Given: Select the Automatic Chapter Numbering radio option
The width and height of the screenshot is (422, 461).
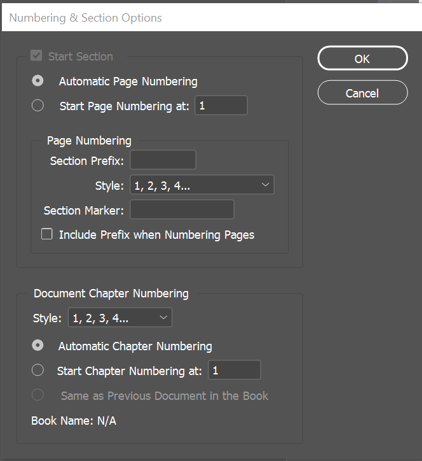Looking at the screenshot, I should 37,345.
